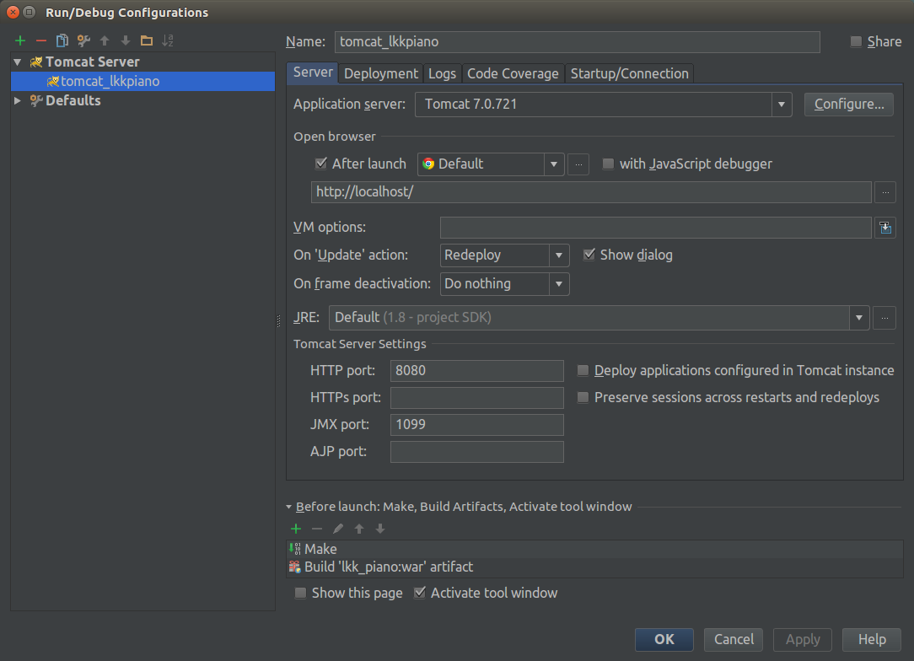Open the edit defaults wrench icon
The image size is (914, 661).
(x=83, y=40)
